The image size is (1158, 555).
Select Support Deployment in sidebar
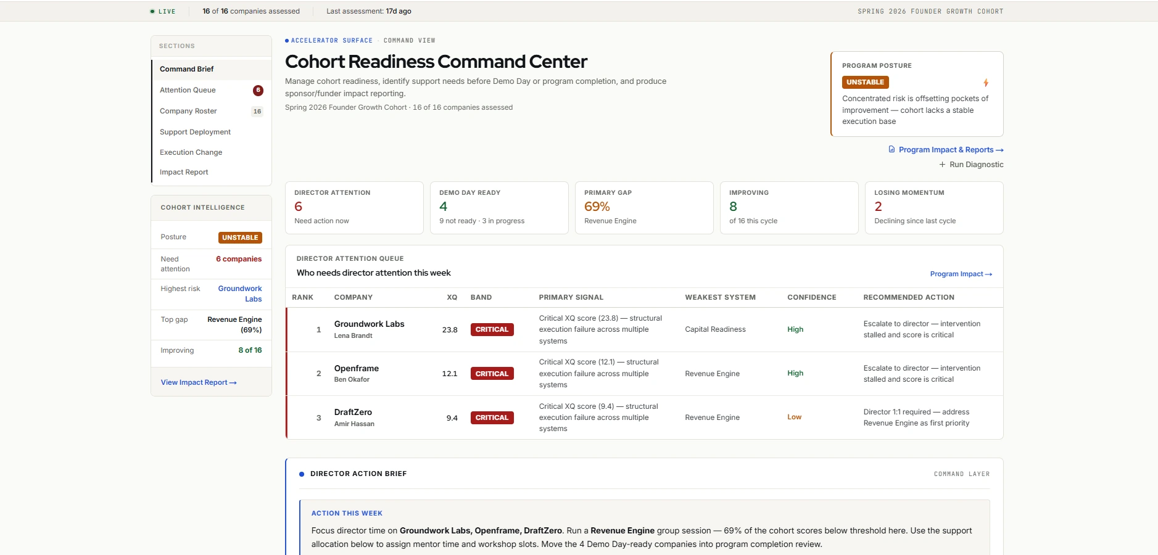coord(212,132)
